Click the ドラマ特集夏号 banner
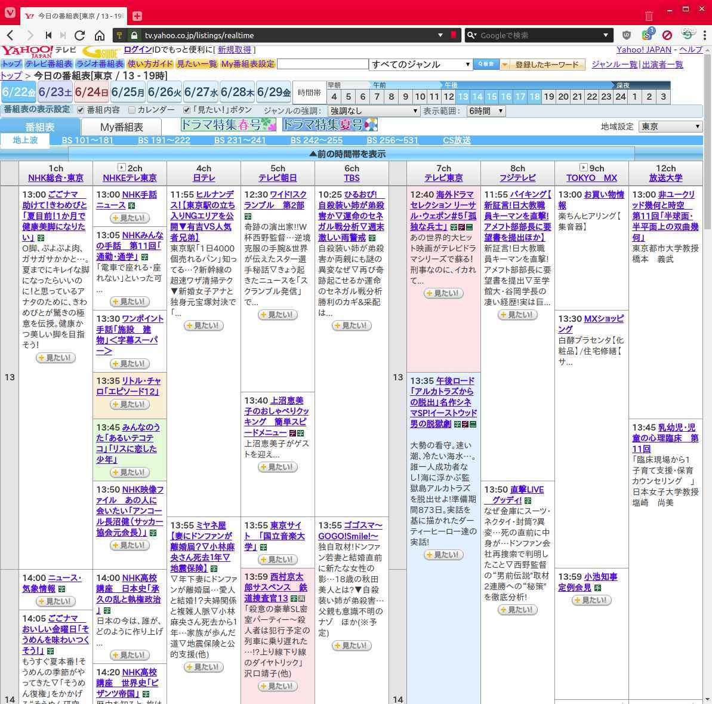This screenshot has width=712, height=704. (330, 124)
